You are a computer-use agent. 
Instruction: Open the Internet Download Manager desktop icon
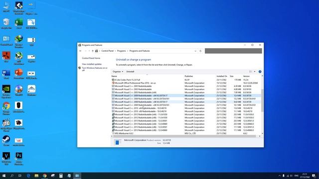[19, 41]
